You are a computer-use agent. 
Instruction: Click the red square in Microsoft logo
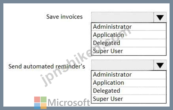pyautogui.click(x=37, y=99)
